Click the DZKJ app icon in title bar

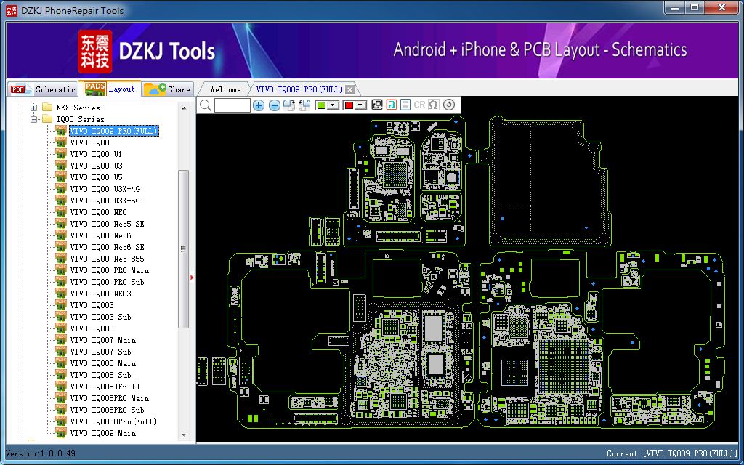[x=12, y=10]
